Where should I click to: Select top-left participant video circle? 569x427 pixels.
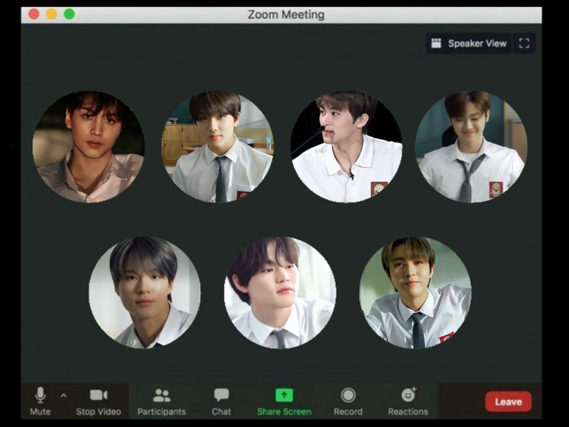(88, 147)
